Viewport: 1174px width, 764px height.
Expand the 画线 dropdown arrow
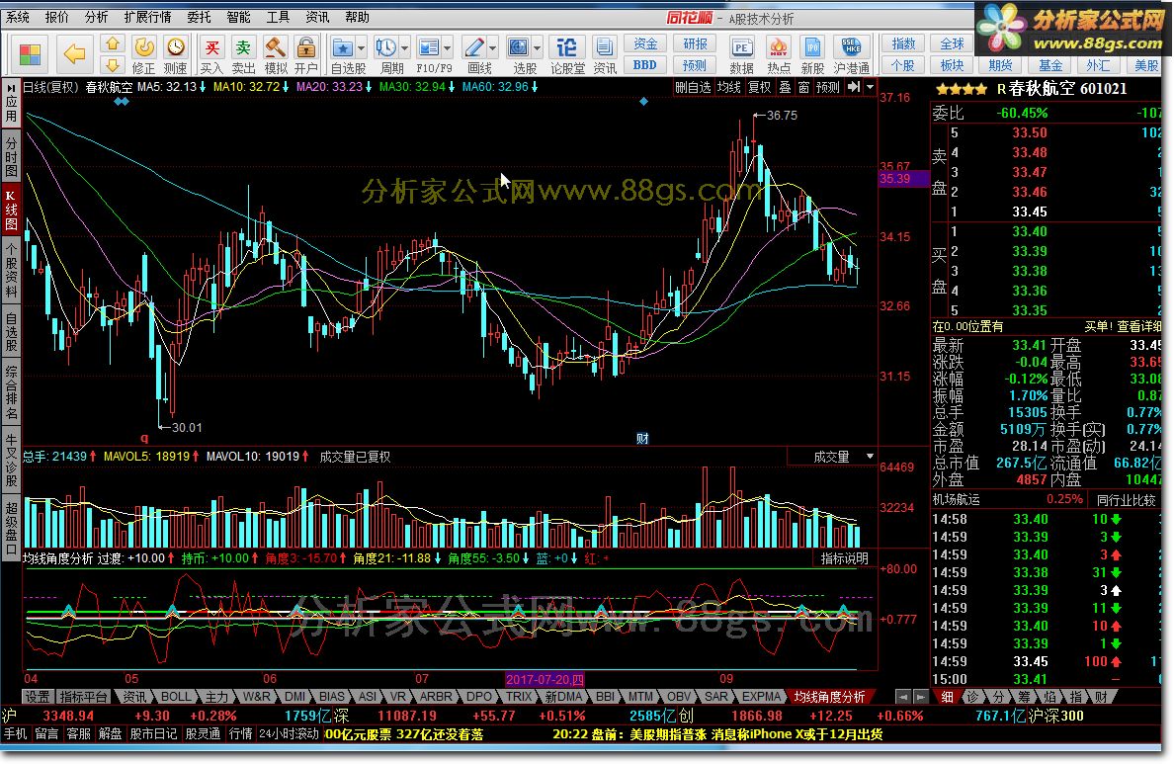click(492, 48)
